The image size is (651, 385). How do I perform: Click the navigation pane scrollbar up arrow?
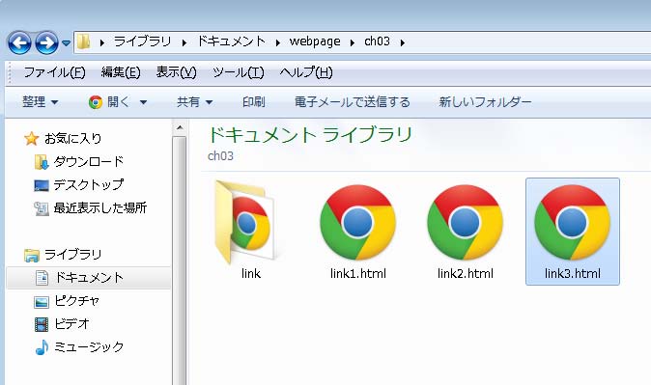(180, 127)
